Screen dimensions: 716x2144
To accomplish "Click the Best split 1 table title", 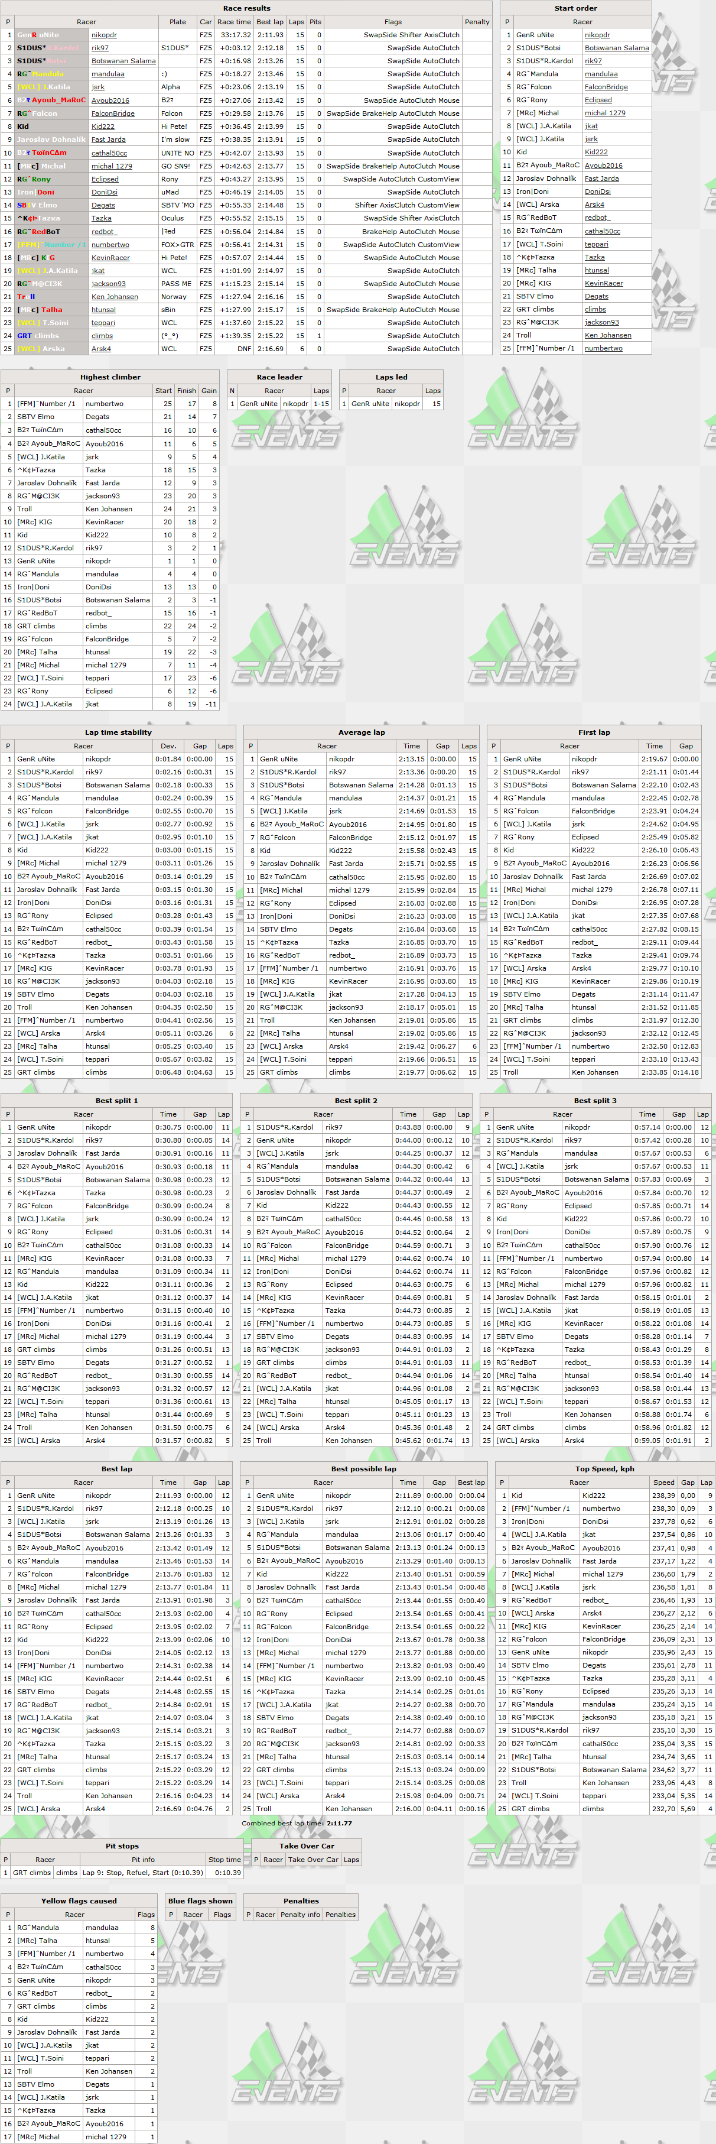I will coord(116,1100).
